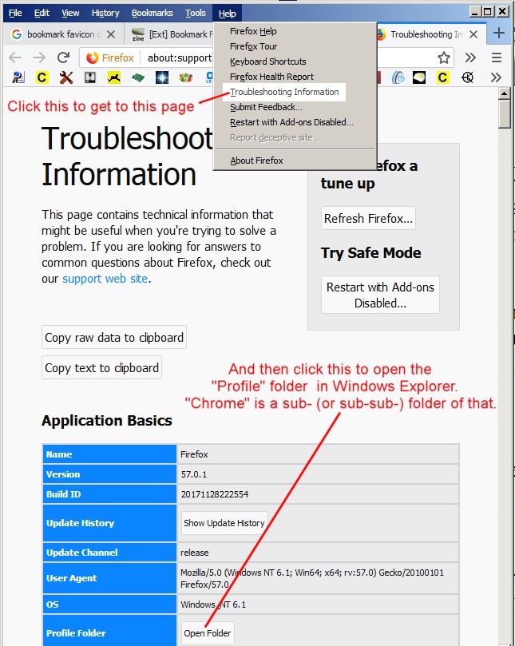Open the colorful crown bookmark icon
Screen dimensions: 515x646
pos(186,77)
